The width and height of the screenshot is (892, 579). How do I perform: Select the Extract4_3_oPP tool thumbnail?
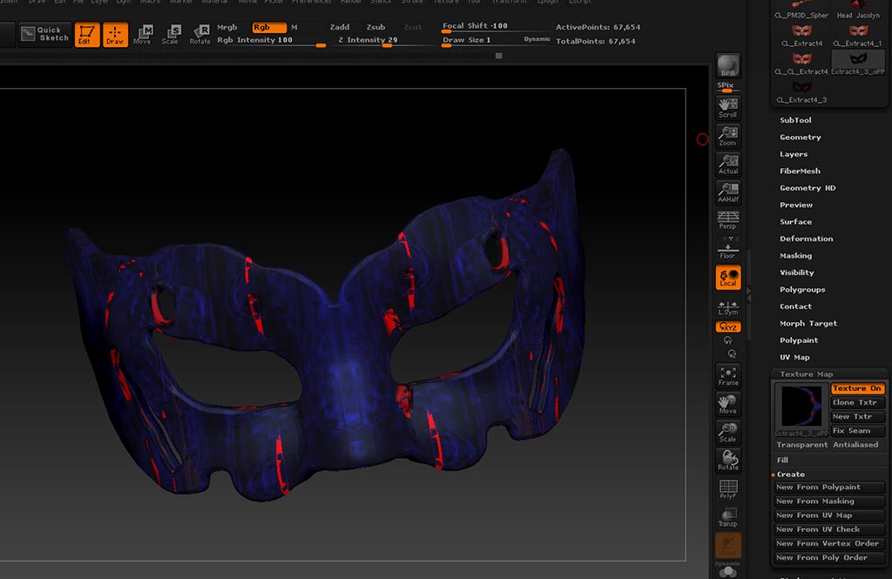point(858,64)
